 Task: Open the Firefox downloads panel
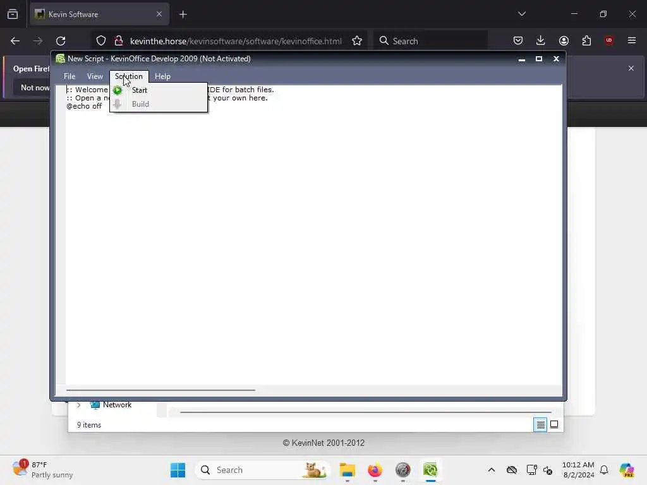(x=541, y=40)
